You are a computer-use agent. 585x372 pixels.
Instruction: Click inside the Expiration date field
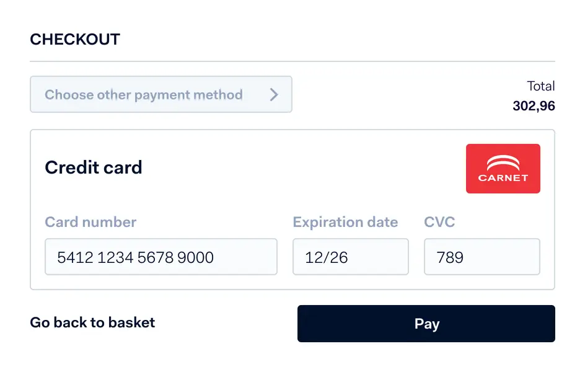click(350, 256)
